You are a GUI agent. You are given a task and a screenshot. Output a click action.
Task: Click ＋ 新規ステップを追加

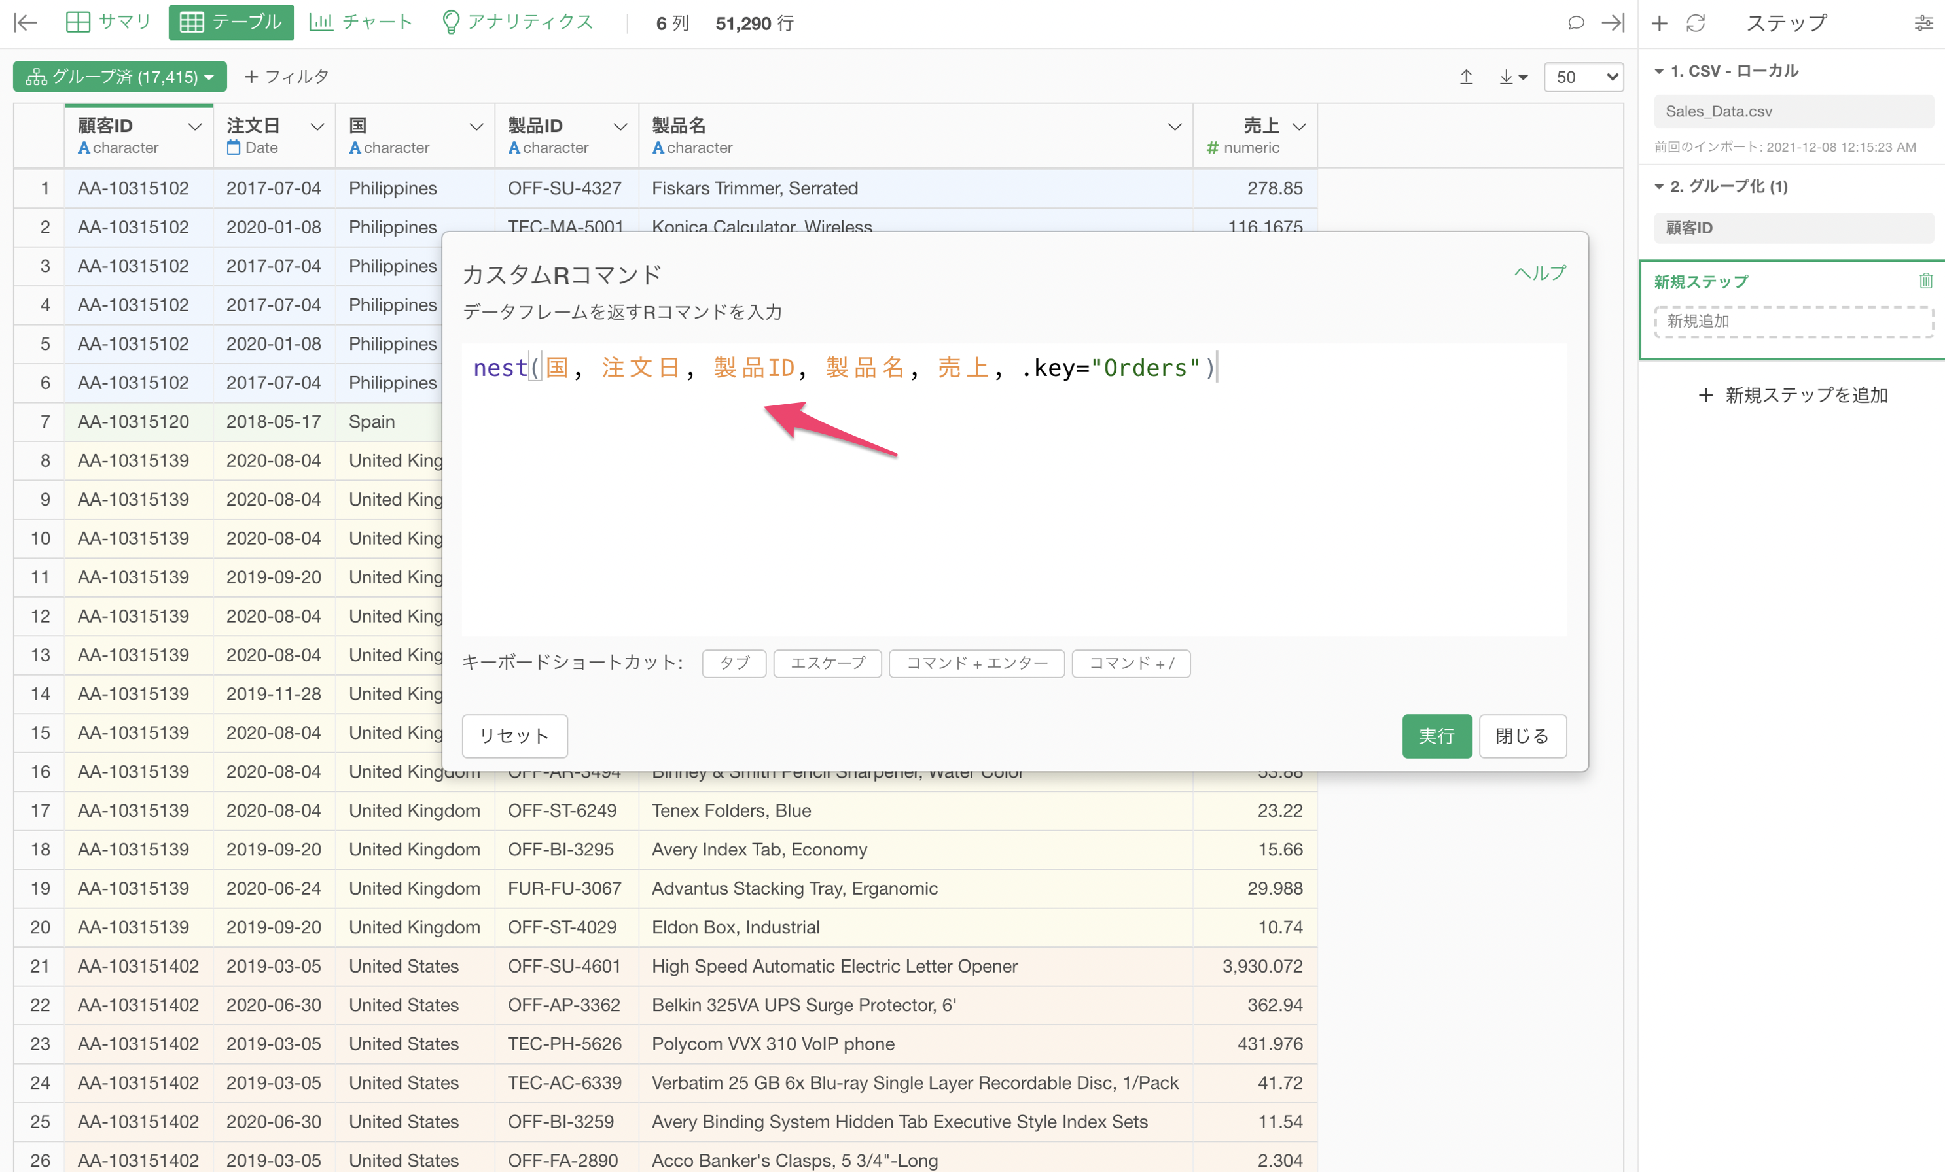click(1792, 395)
